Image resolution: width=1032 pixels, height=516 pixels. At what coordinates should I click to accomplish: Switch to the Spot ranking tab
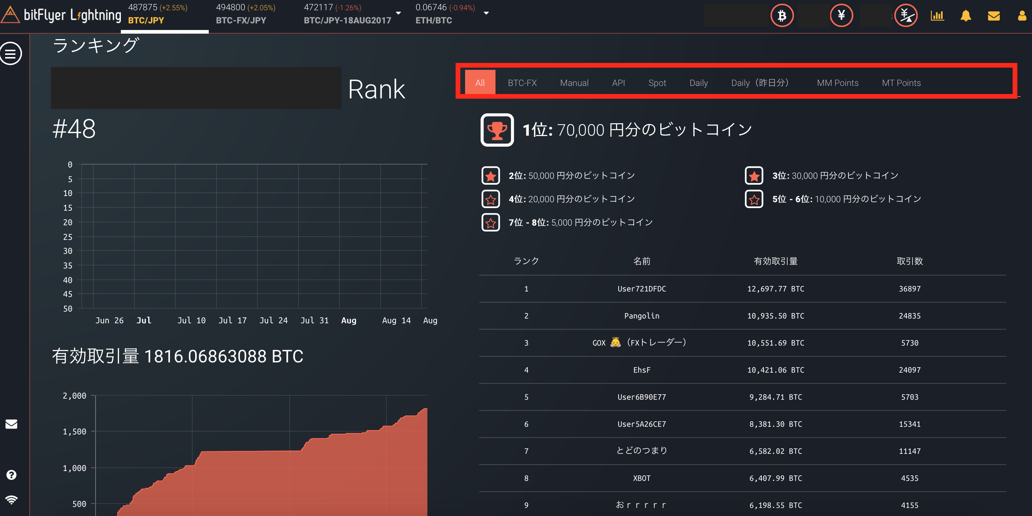click(x=657, y=82)
